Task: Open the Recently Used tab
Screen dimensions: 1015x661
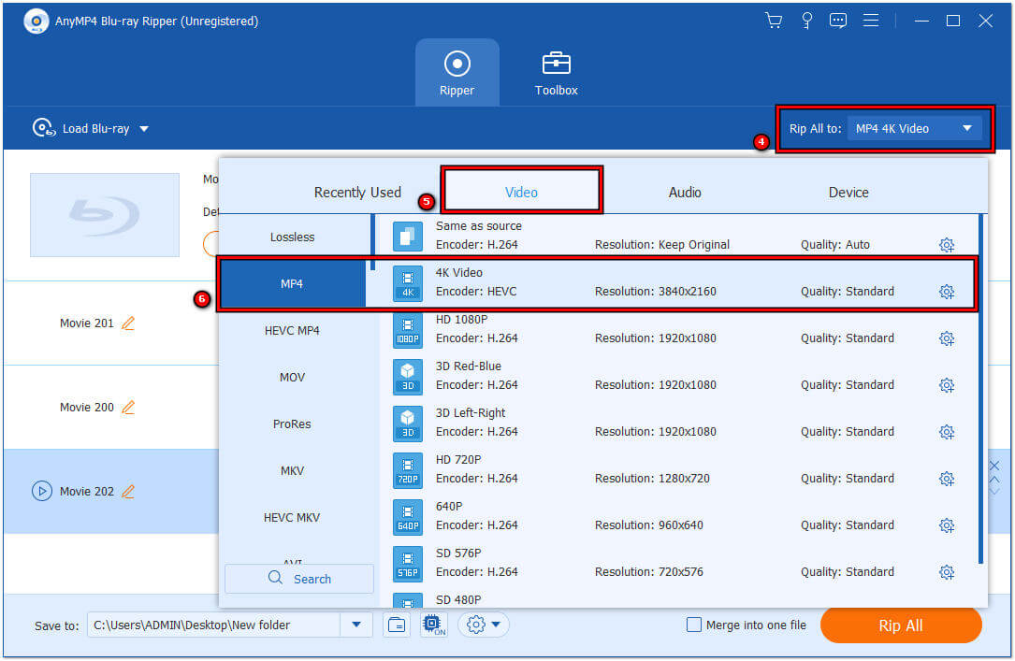Action: [357, 192]
